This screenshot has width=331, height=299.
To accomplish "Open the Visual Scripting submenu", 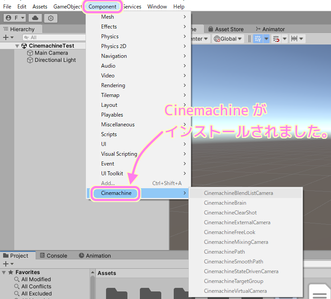I will click(139, 154).
